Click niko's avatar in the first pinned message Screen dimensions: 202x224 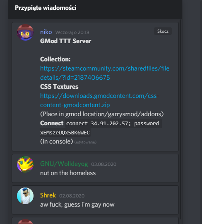tap(25, 32)
